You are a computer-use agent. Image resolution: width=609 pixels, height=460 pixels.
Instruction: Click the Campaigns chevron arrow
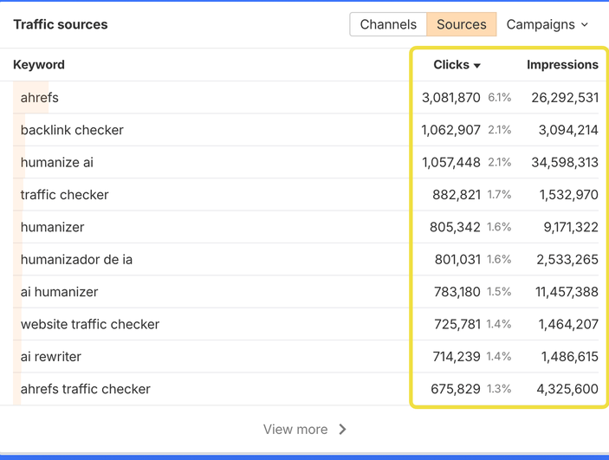click(585, 25)
